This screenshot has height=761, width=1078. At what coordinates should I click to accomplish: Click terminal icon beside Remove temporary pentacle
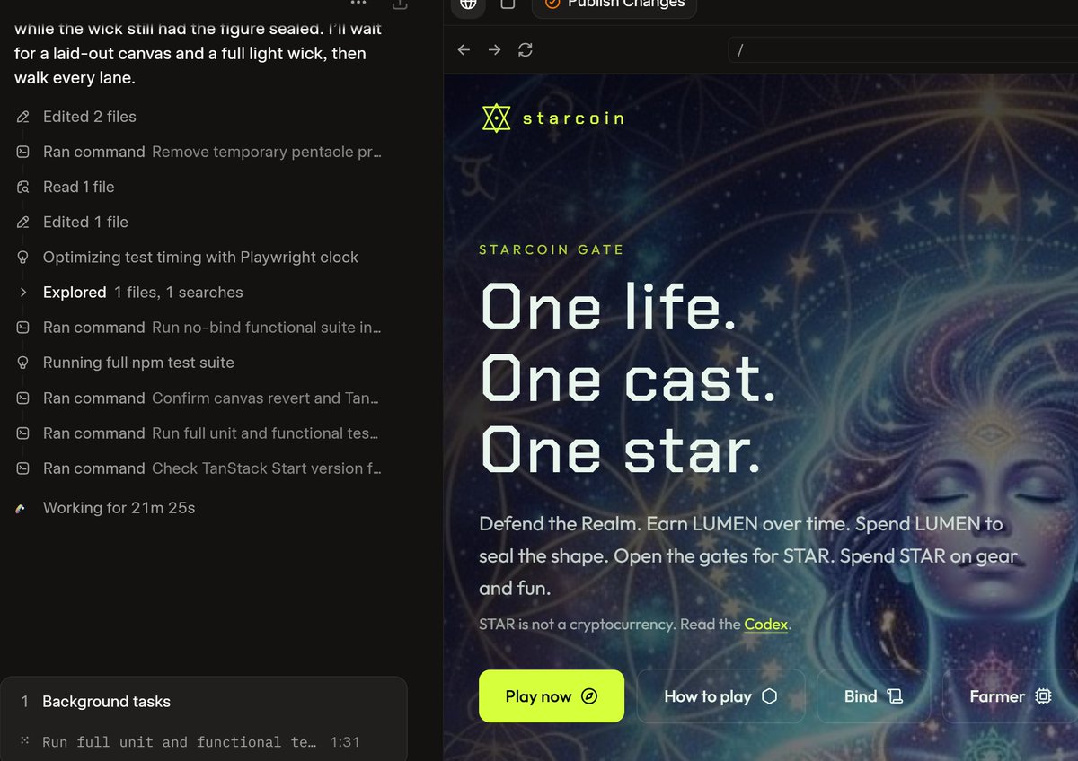point(23,152)
